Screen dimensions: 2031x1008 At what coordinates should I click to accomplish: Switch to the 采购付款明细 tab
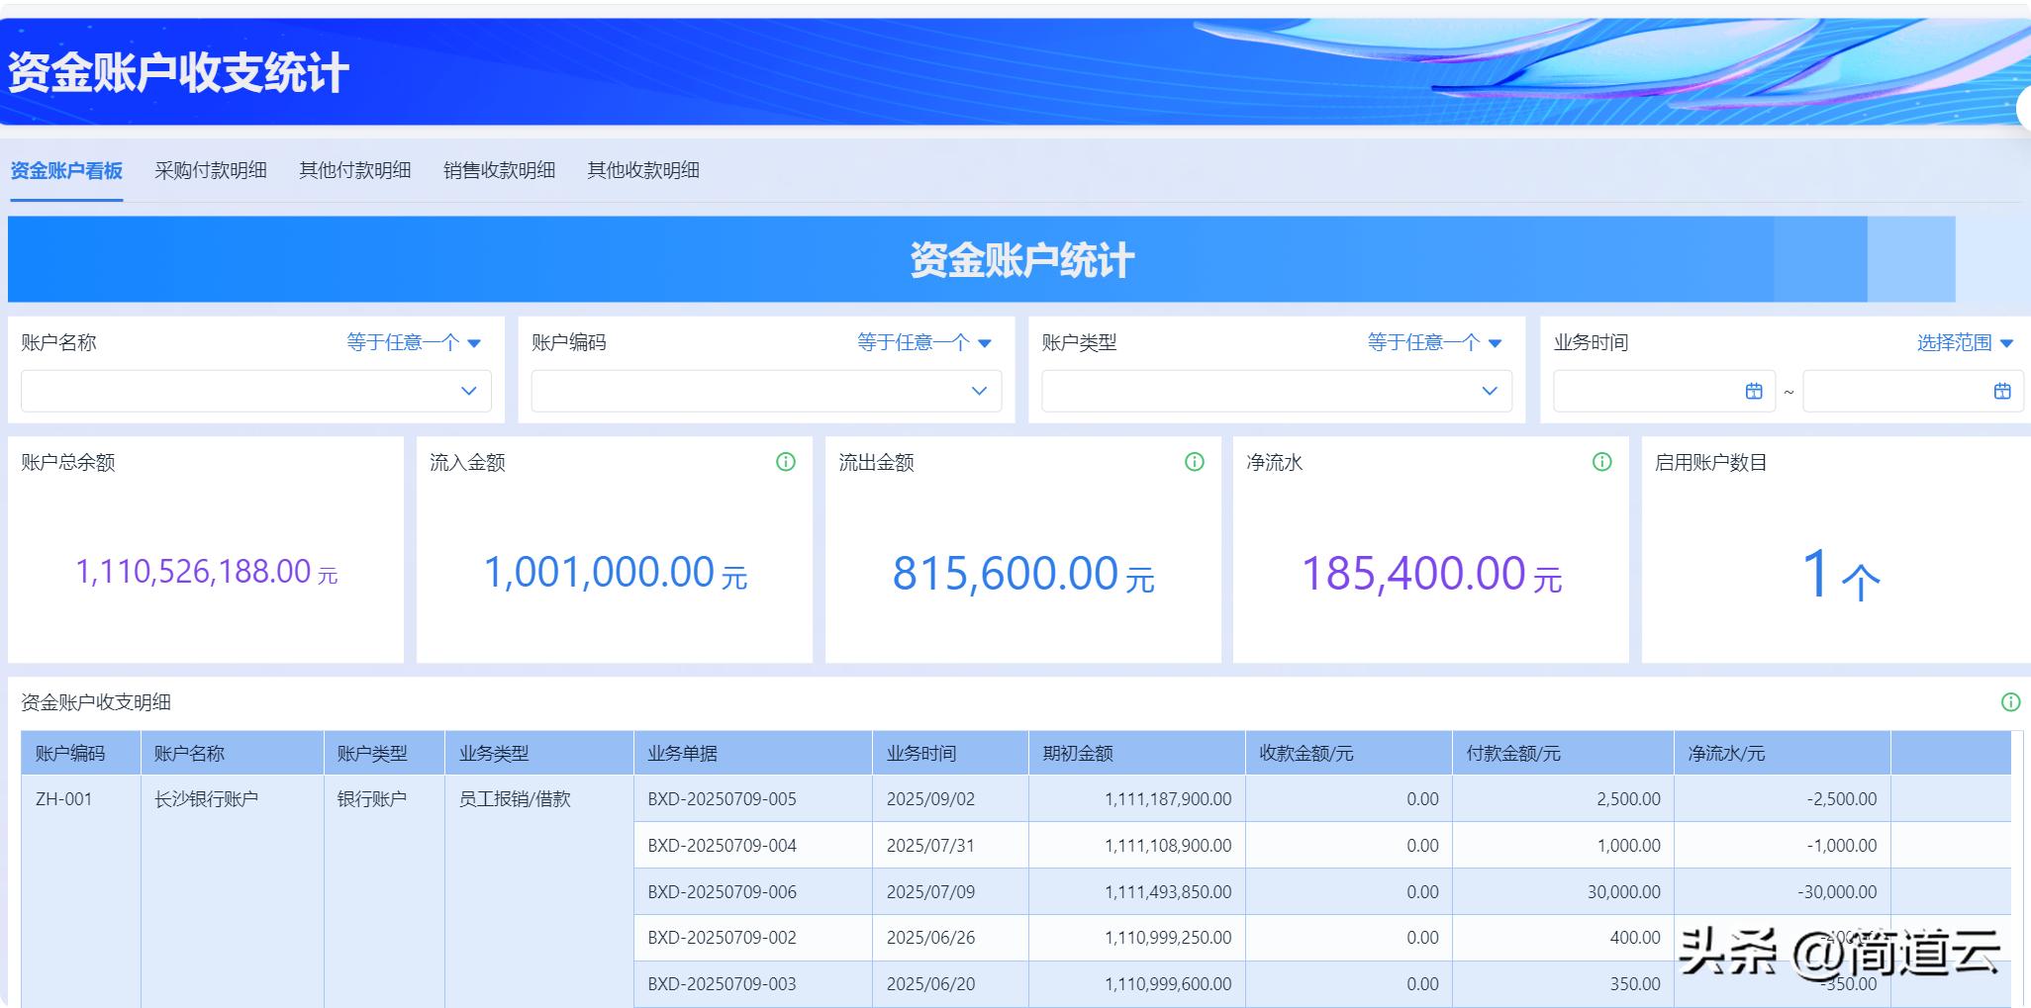point(212,170)
